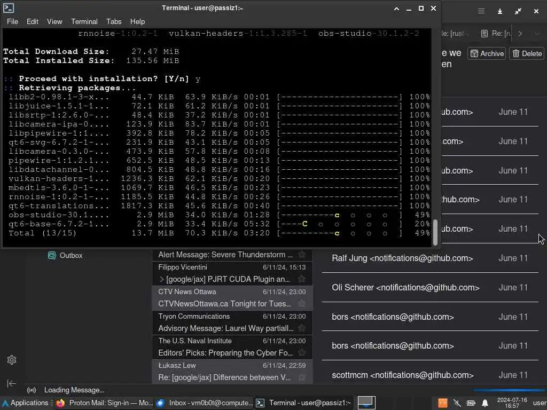
Task: Click the orange tray icon in the panel
Action: pos(443,404)
